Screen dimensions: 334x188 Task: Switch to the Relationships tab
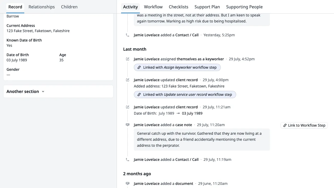(41, 7)
